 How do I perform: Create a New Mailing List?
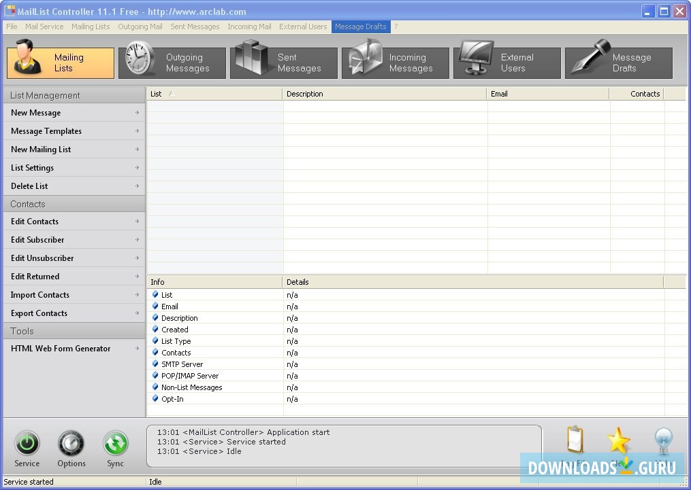pyautogui.click(x=74, y=150)
